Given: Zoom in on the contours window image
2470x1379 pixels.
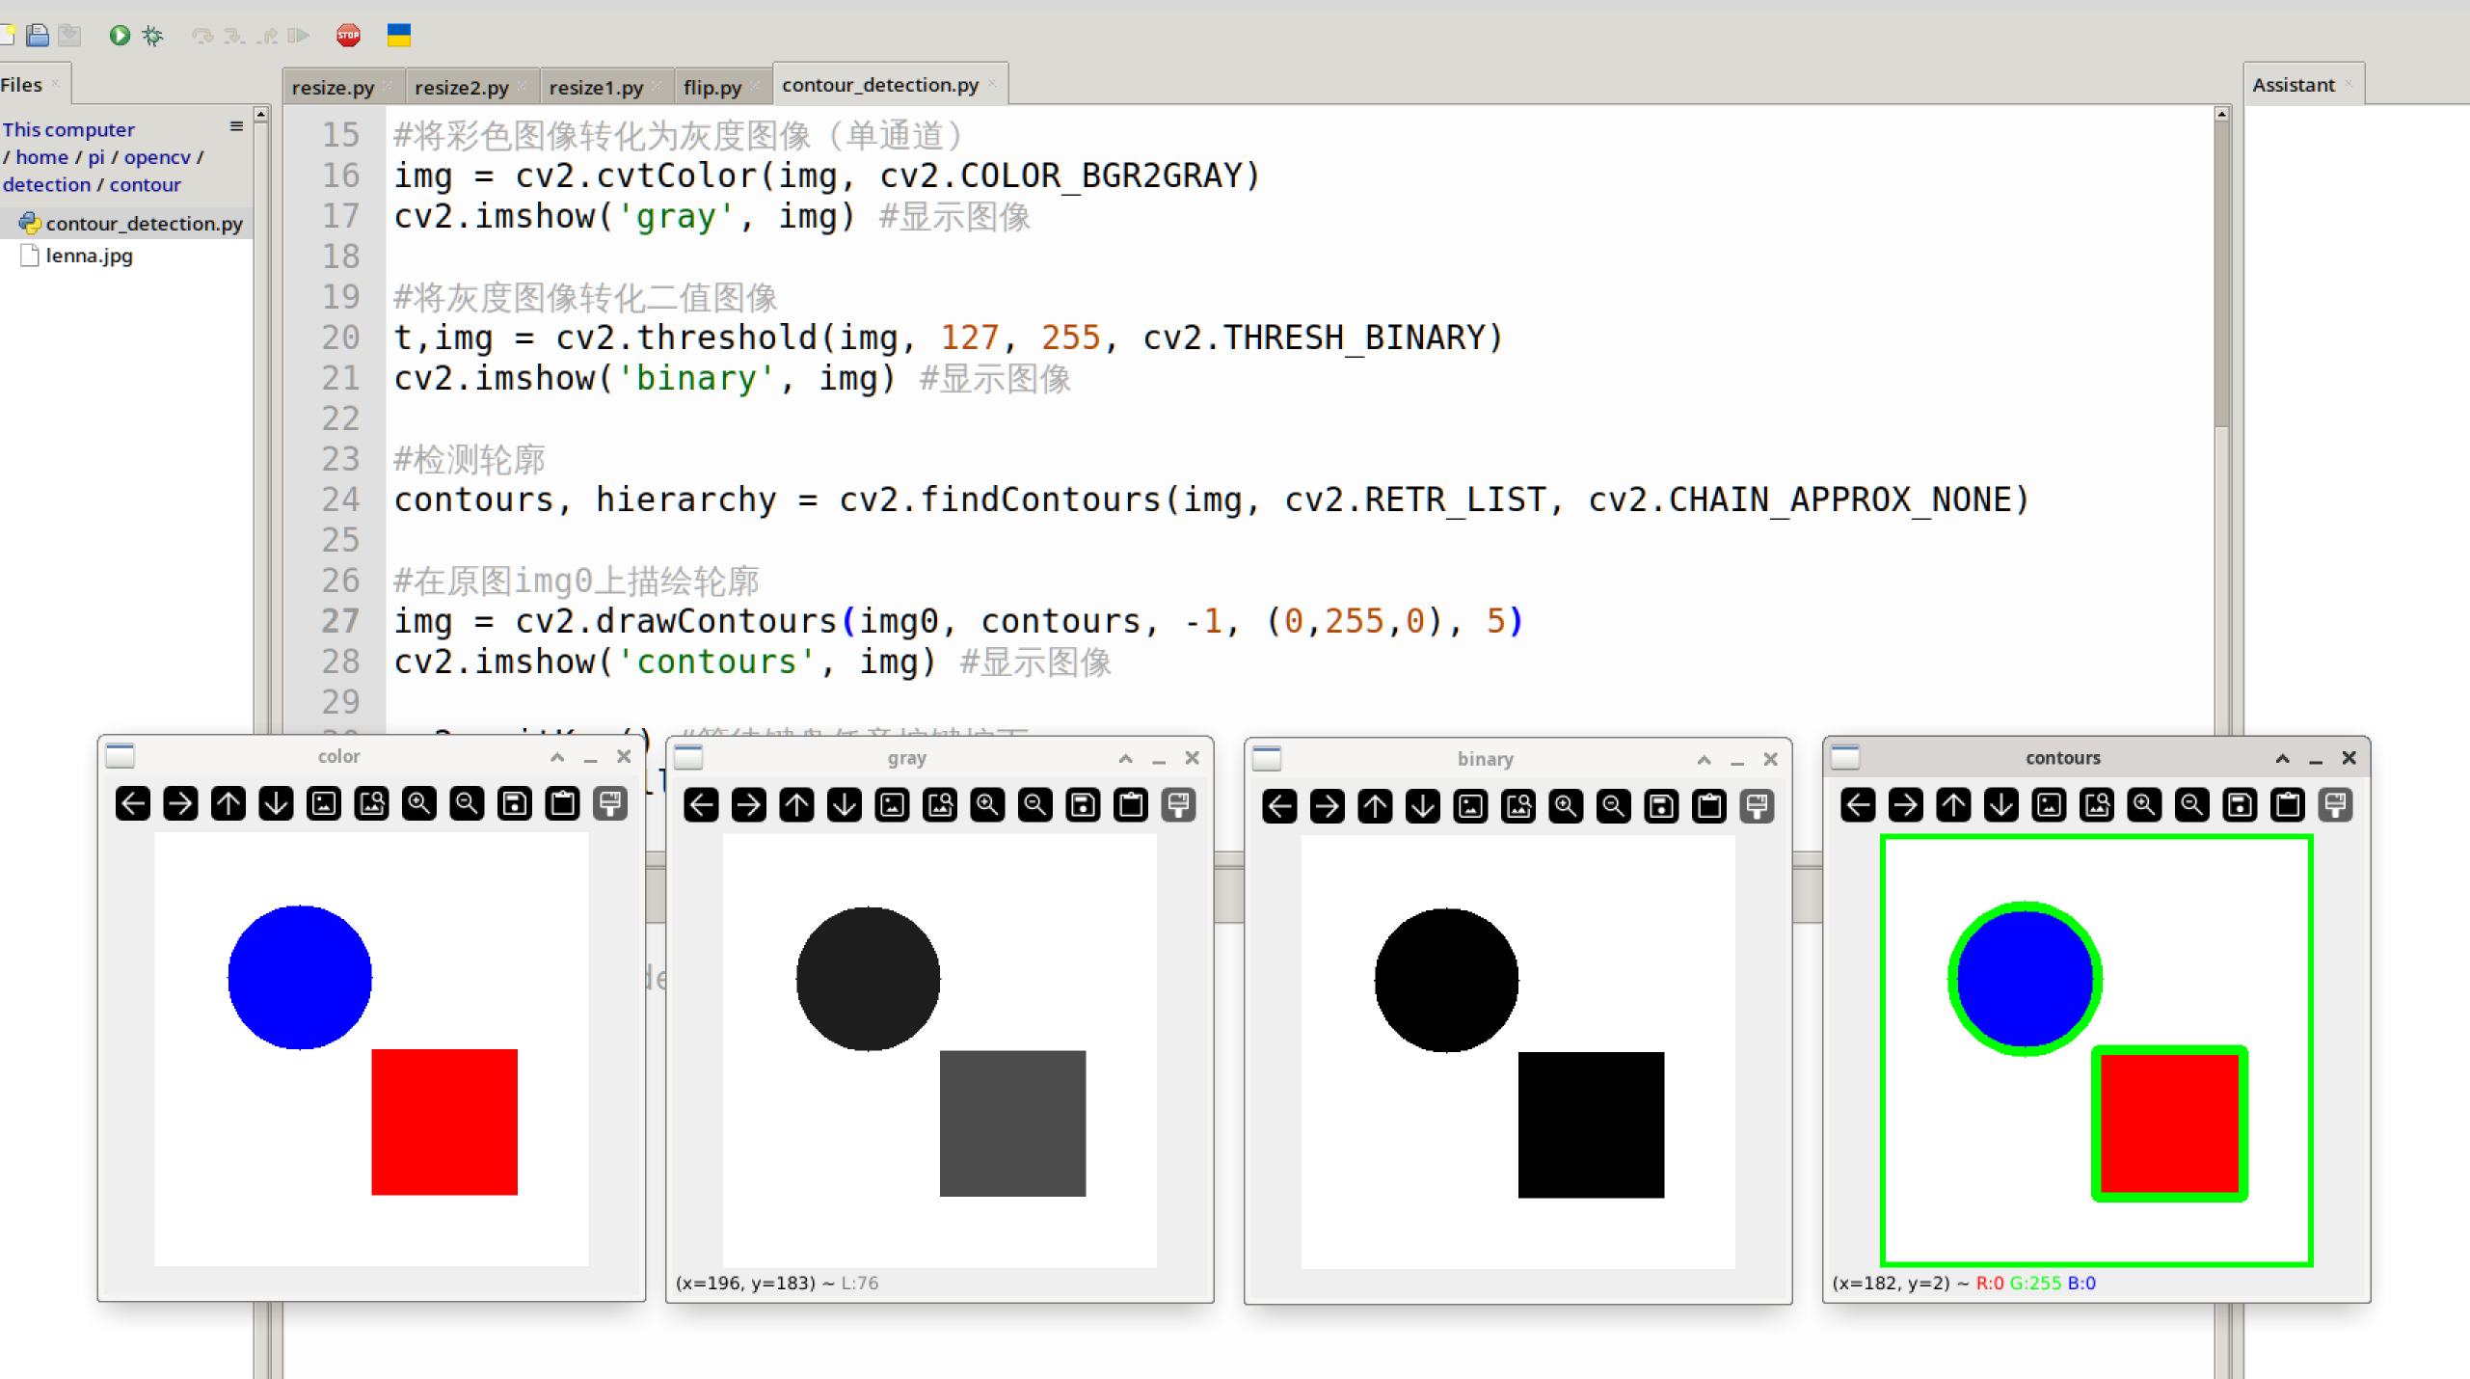Looking at the screenshot, I should pos(2145,805).
